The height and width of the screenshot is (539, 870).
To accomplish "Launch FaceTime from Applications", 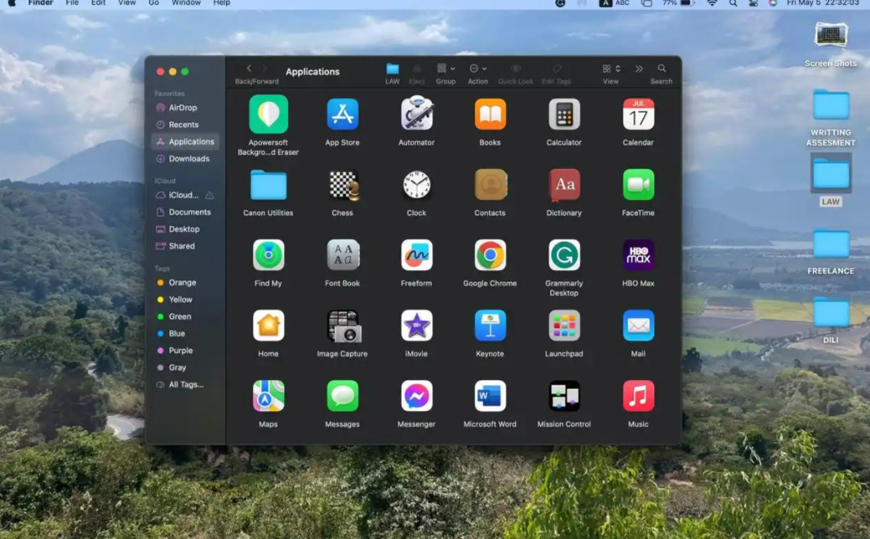I will click(638, 184).
